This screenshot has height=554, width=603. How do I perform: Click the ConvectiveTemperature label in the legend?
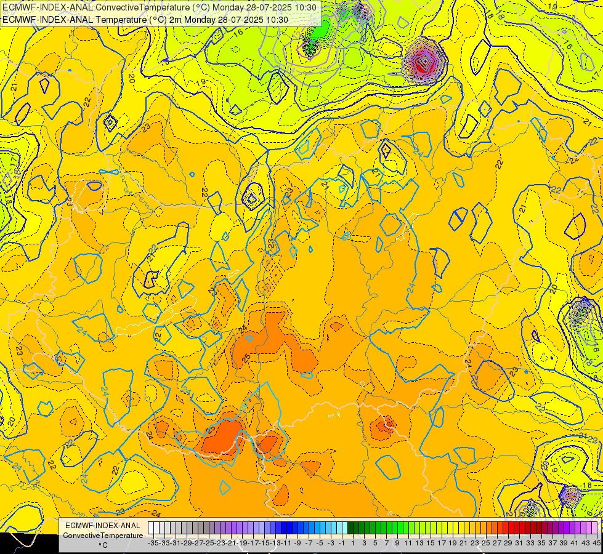coord(103,535)
